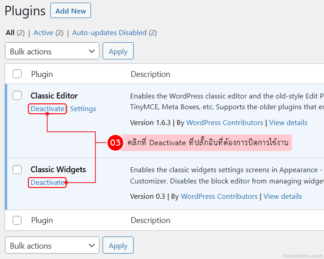Click the red step 03 badge
The height and width of the screenshot is (259, 324).
[116, 143]
